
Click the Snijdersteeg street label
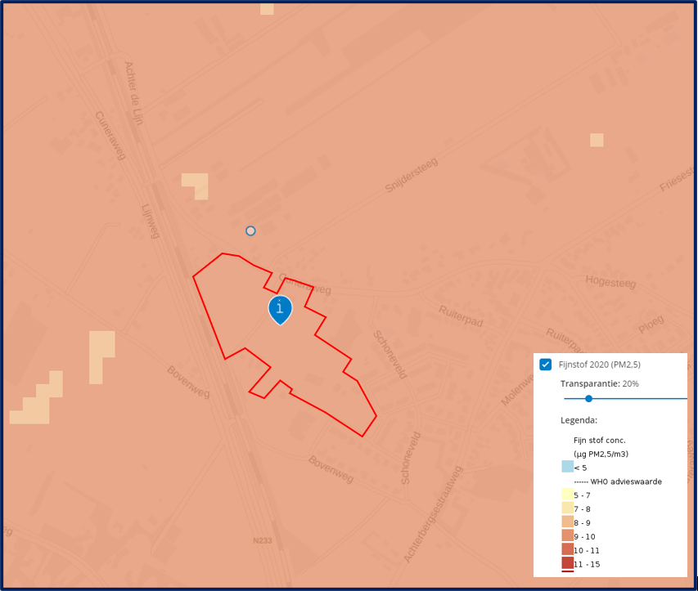click(x=411, y=176)
